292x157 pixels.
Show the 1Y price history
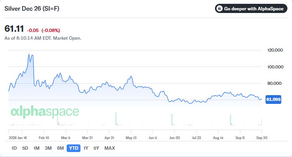pos(86,148)
